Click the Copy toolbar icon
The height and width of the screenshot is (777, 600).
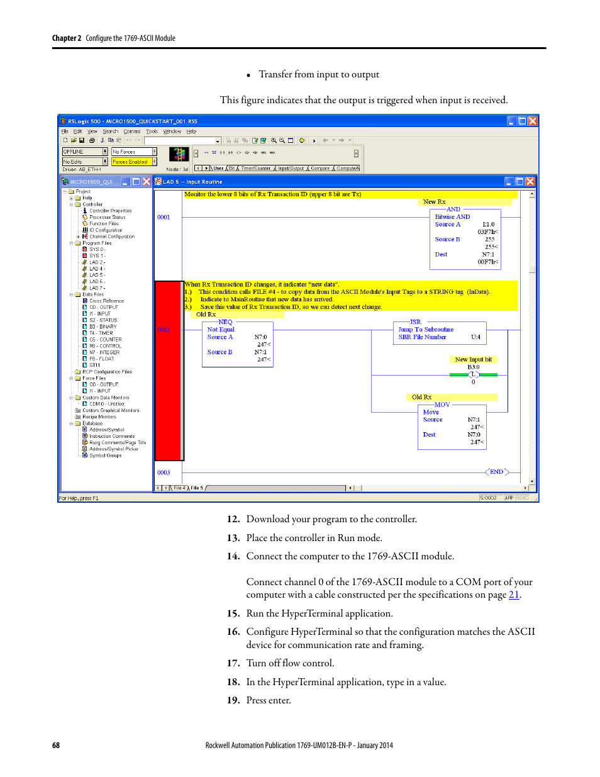click(111, 140)
